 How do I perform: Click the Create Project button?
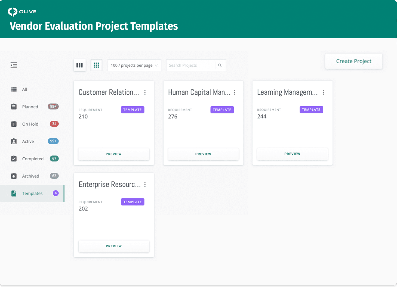tap(353, 61)
